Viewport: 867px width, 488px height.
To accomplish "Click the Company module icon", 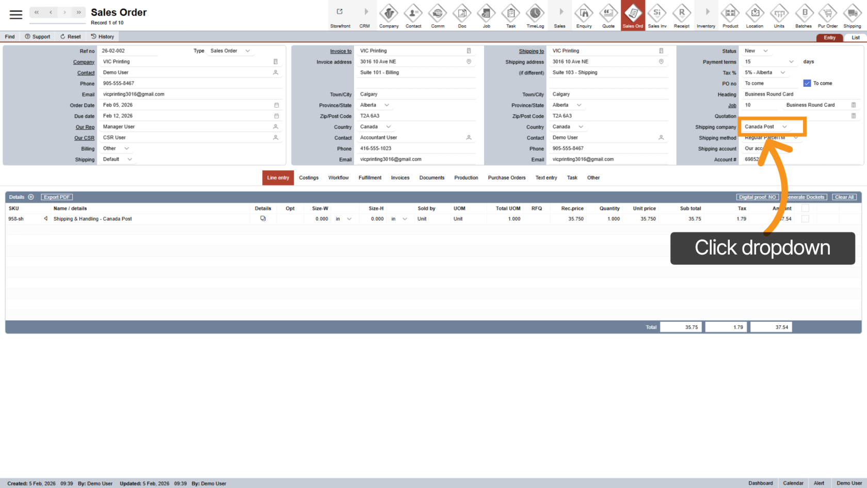I will pos(389,15).
